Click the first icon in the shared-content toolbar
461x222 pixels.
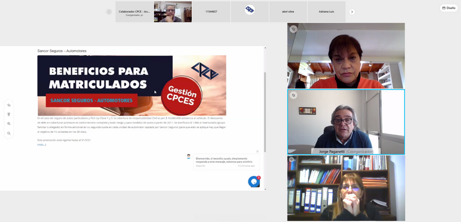click(9, 105)
